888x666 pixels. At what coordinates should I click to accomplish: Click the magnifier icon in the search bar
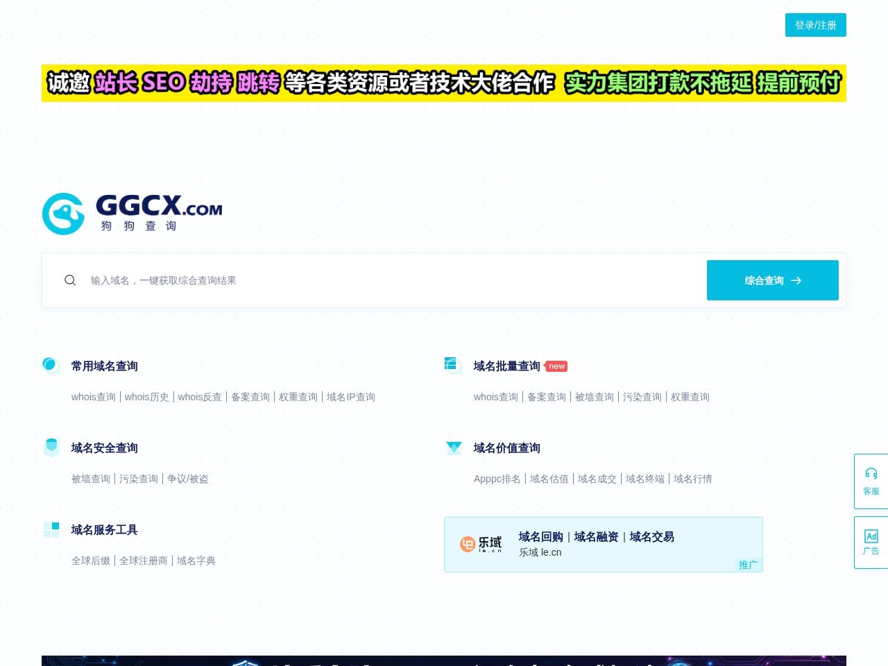tap(70, 280)
